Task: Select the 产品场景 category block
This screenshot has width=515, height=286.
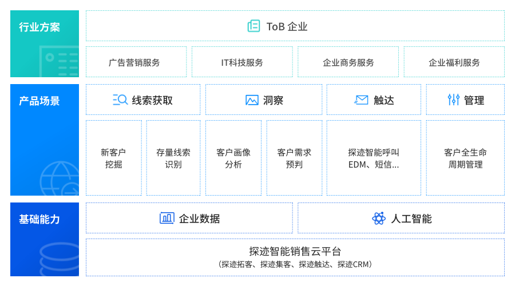Action: pos(45,140)
